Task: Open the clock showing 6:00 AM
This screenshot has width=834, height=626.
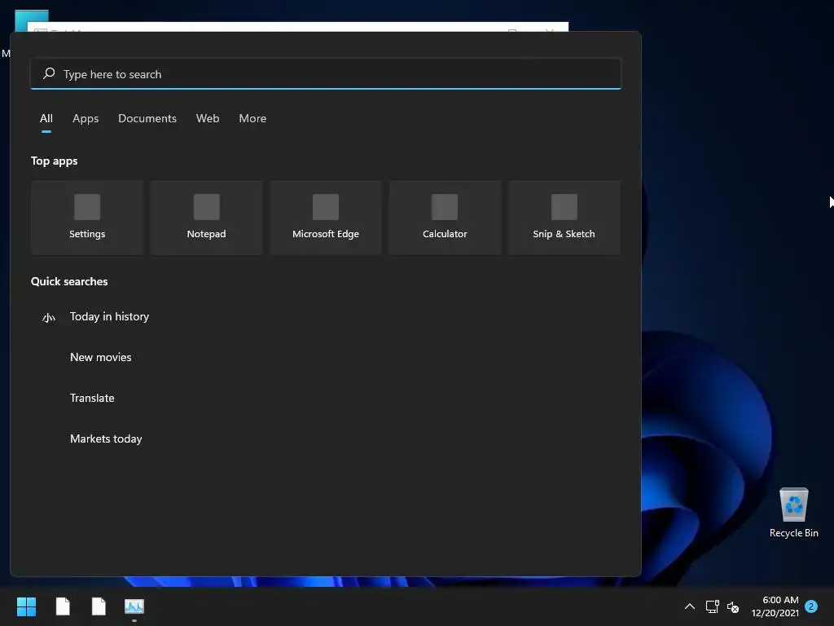Action: point(775,606)
